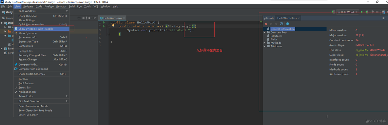Select Show Bytecode With jclasslib
388x125 pixels.
click(42, 29)
